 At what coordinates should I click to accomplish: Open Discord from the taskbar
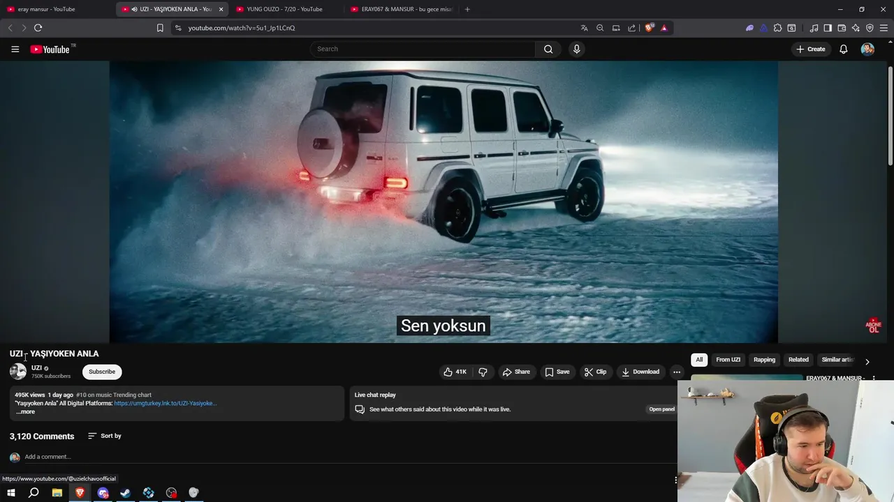(103, 493)
